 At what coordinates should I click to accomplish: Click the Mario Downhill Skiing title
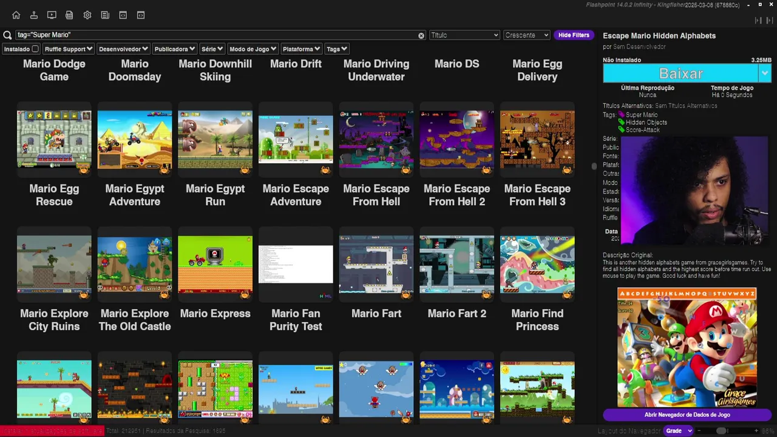pyautogui.click(x=215, y=70)
